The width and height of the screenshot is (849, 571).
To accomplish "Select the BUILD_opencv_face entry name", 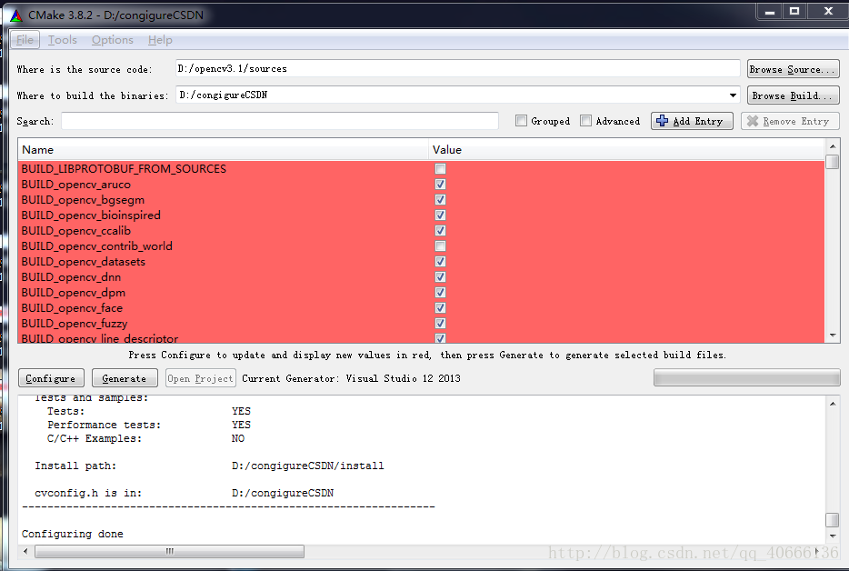I will [x=72, y=308].
